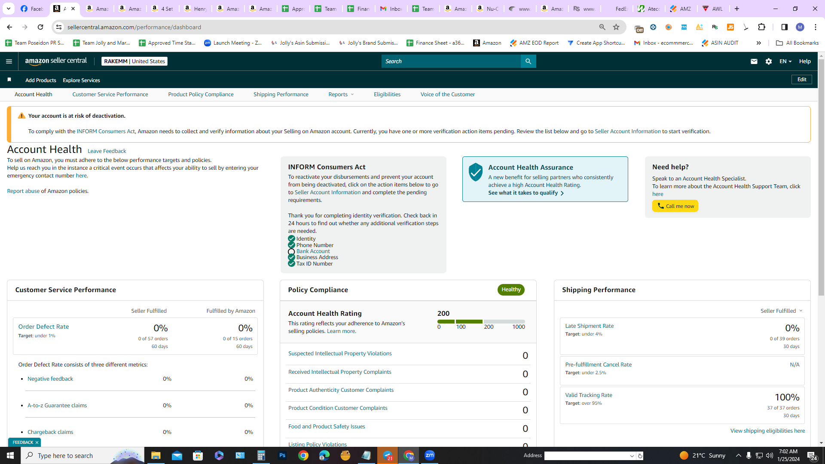Click the Seller Central search field
The image size is (825, 464).
pos(451,61)
